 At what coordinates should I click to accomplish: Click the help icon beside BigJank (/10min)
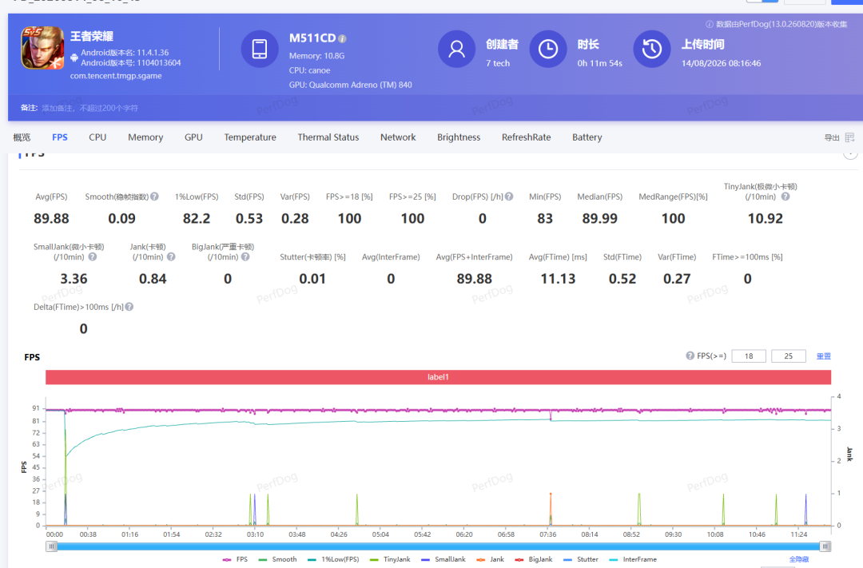(245, 256)
